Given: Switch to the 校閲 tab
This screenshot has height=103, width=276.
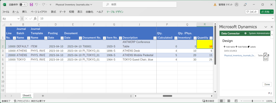Looking at the screenshot, I should tap(71, 12).
